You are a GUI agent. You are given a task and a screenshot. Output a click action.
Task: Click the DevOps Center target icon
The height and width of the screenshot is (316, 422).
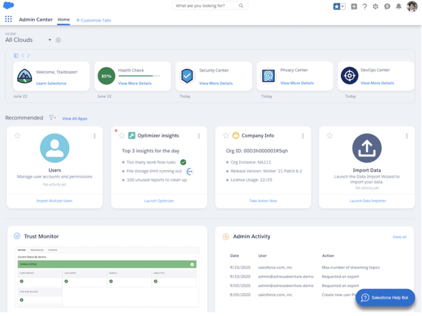point(349,76)
